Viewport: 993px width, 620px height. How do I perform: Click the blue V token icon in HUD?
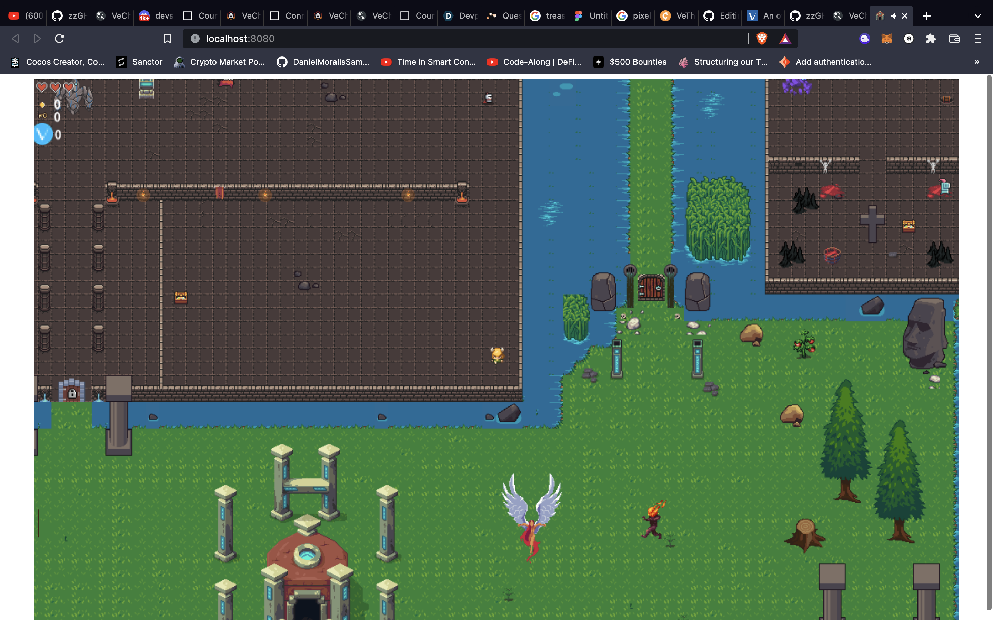pyautogui.click(x=43, y=134)
